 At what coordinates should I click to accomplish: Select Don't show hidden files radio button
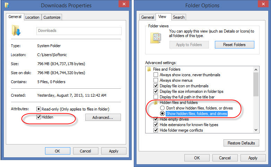tap(162, 108)
